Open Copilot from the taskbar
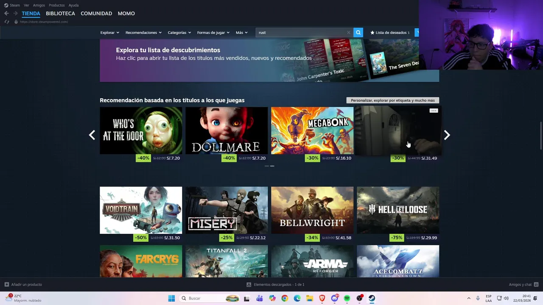543x305 pixels. coord(272,298)
